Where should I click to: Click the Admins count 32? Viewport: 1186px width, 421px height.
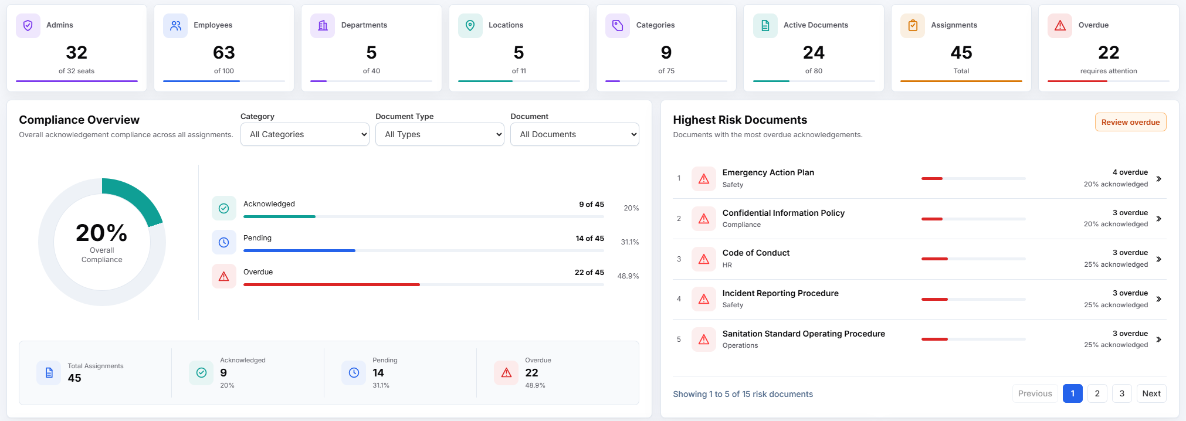click(77, 53)
